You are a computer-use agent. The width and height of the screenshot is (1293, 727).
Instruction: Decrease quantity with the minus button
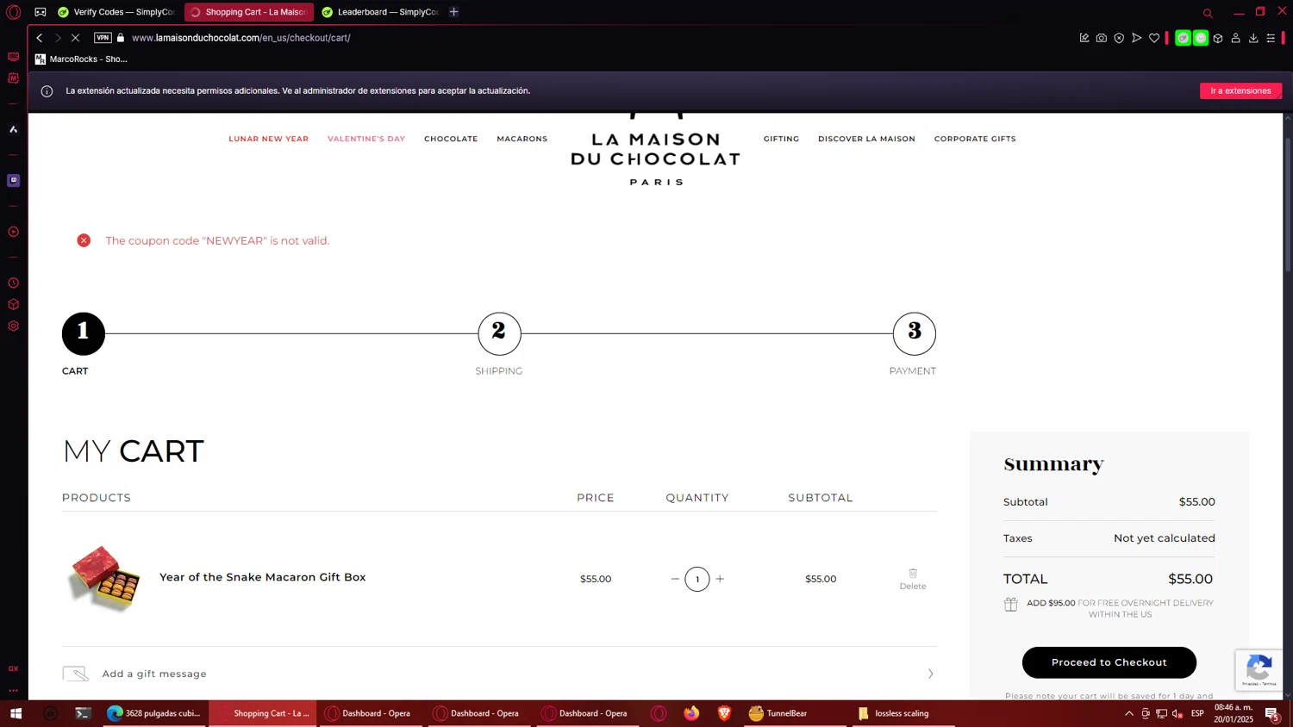[675, 579]
